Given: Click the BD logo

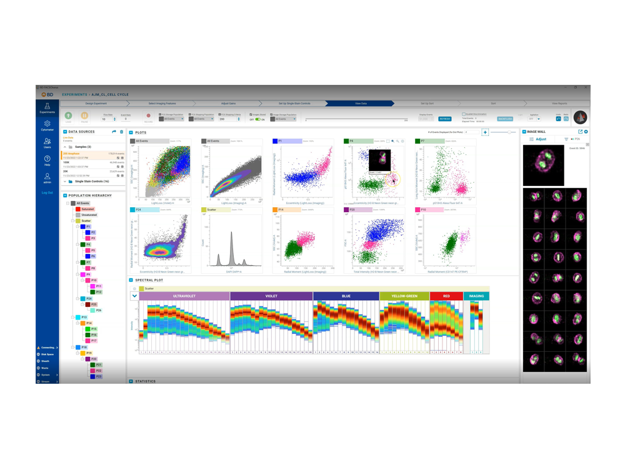Looking at the screenshot, I should [47, 95].
